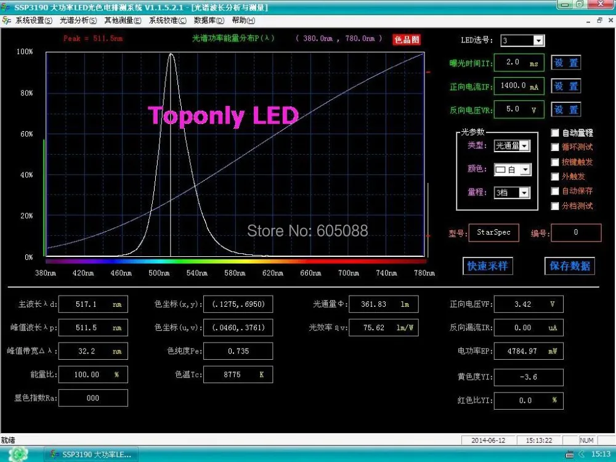Open the 其他测量(E) menu
616x462 pixels.
point(123,20)
